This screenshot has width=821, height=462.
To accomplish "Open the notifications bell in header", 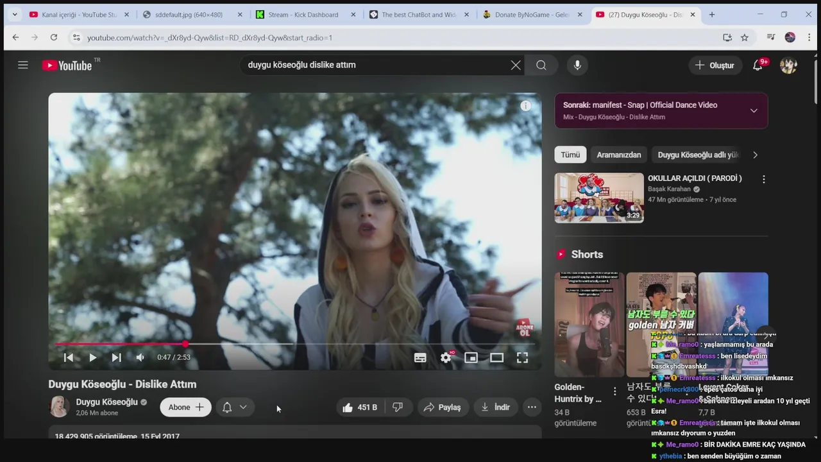I will pyautogui.click(x=758, y=65).
